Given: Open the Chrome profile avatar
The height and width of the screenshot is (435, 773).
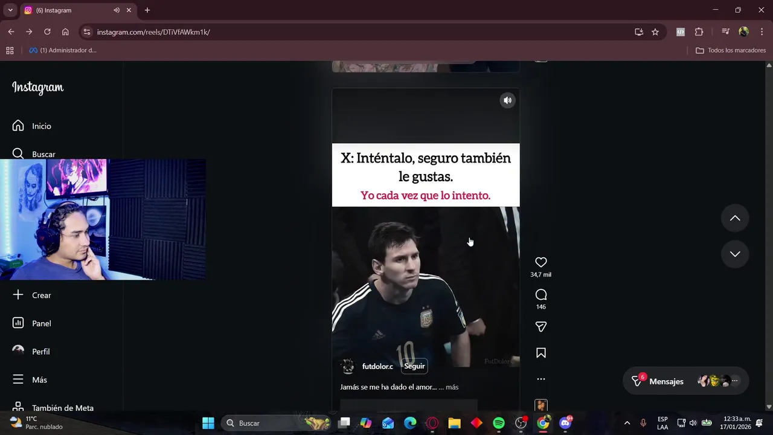Looking at the screenshot, I should click(x=743, y=32).
